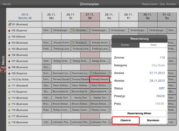Click red status dot of room 108
This screenshot has height=131, width=179.
[9, 67]
